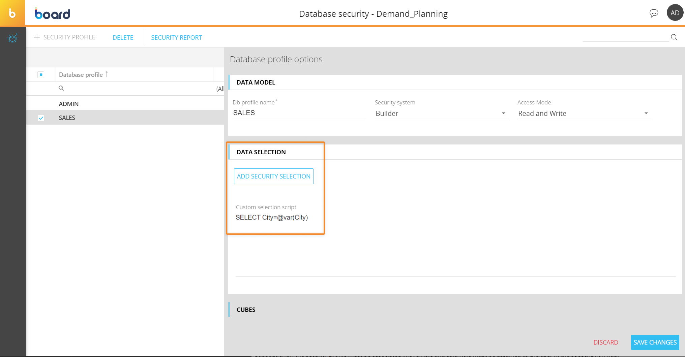The image size is (685, 357).
Task: Toggle the select-all profiles checkbox
Action: (41, 75)
